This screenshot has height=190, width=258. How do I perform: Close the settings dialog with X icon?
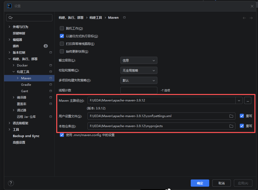click(252, 6)
